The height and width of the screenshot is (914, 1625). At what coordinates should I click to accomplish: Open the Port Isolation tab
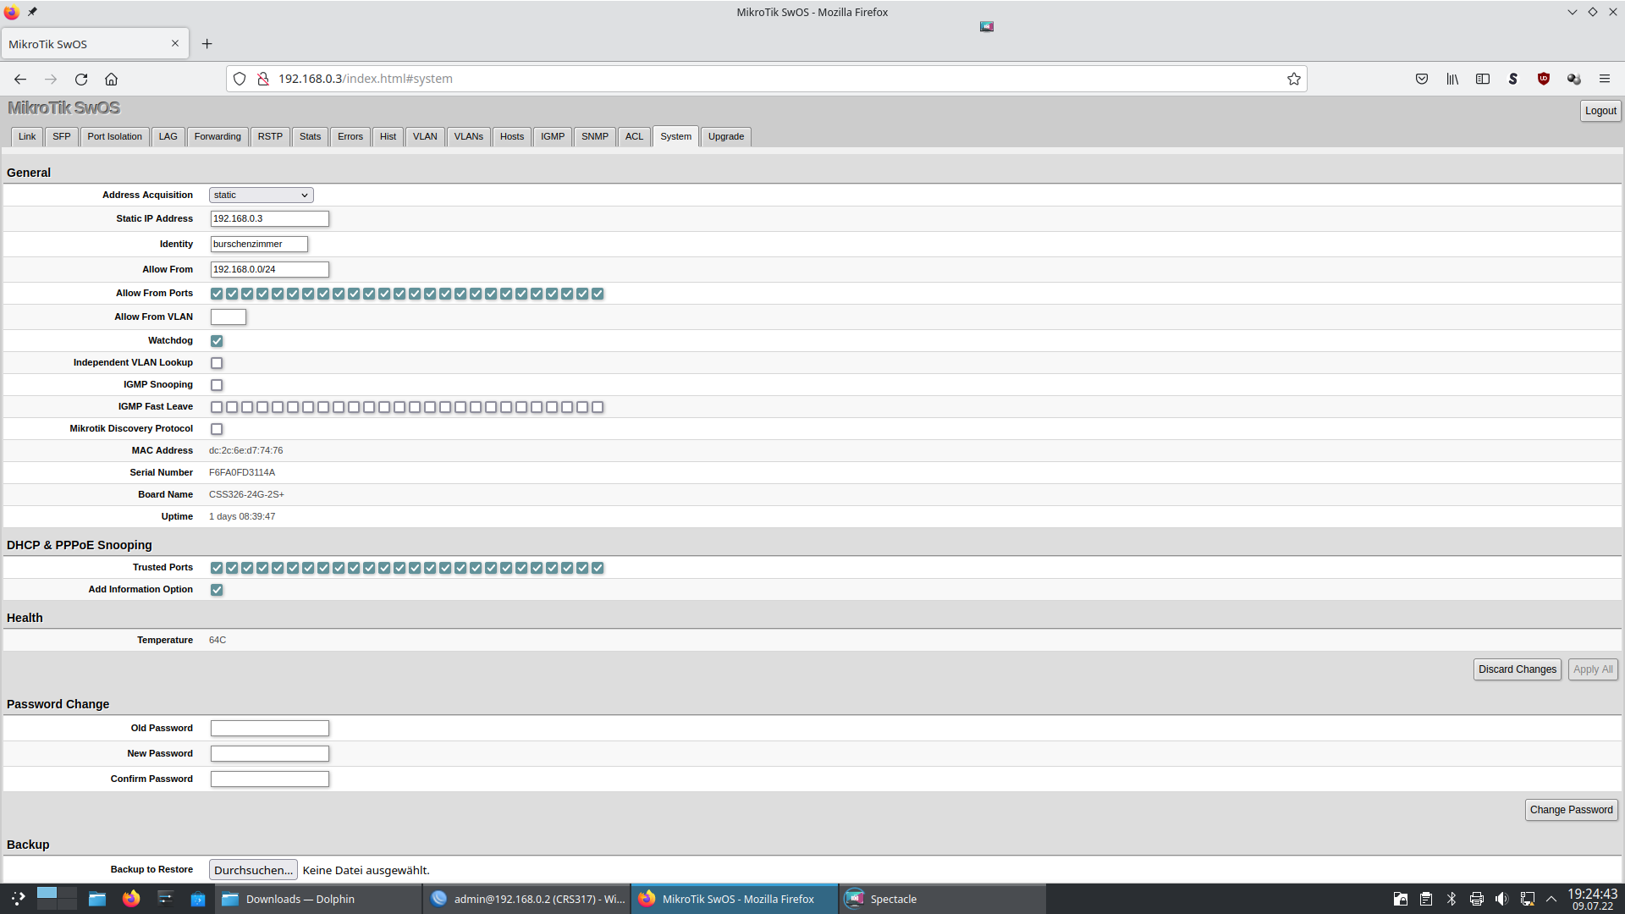coord(114,137)
